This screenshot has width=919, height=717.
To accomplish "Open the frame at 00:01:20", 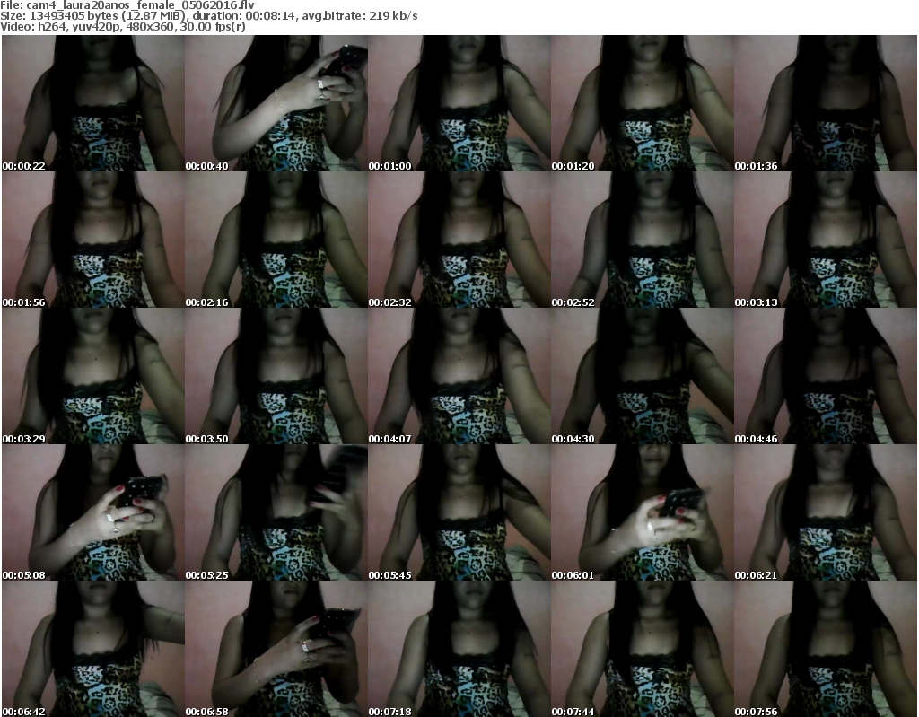I will tap(643, 103).
